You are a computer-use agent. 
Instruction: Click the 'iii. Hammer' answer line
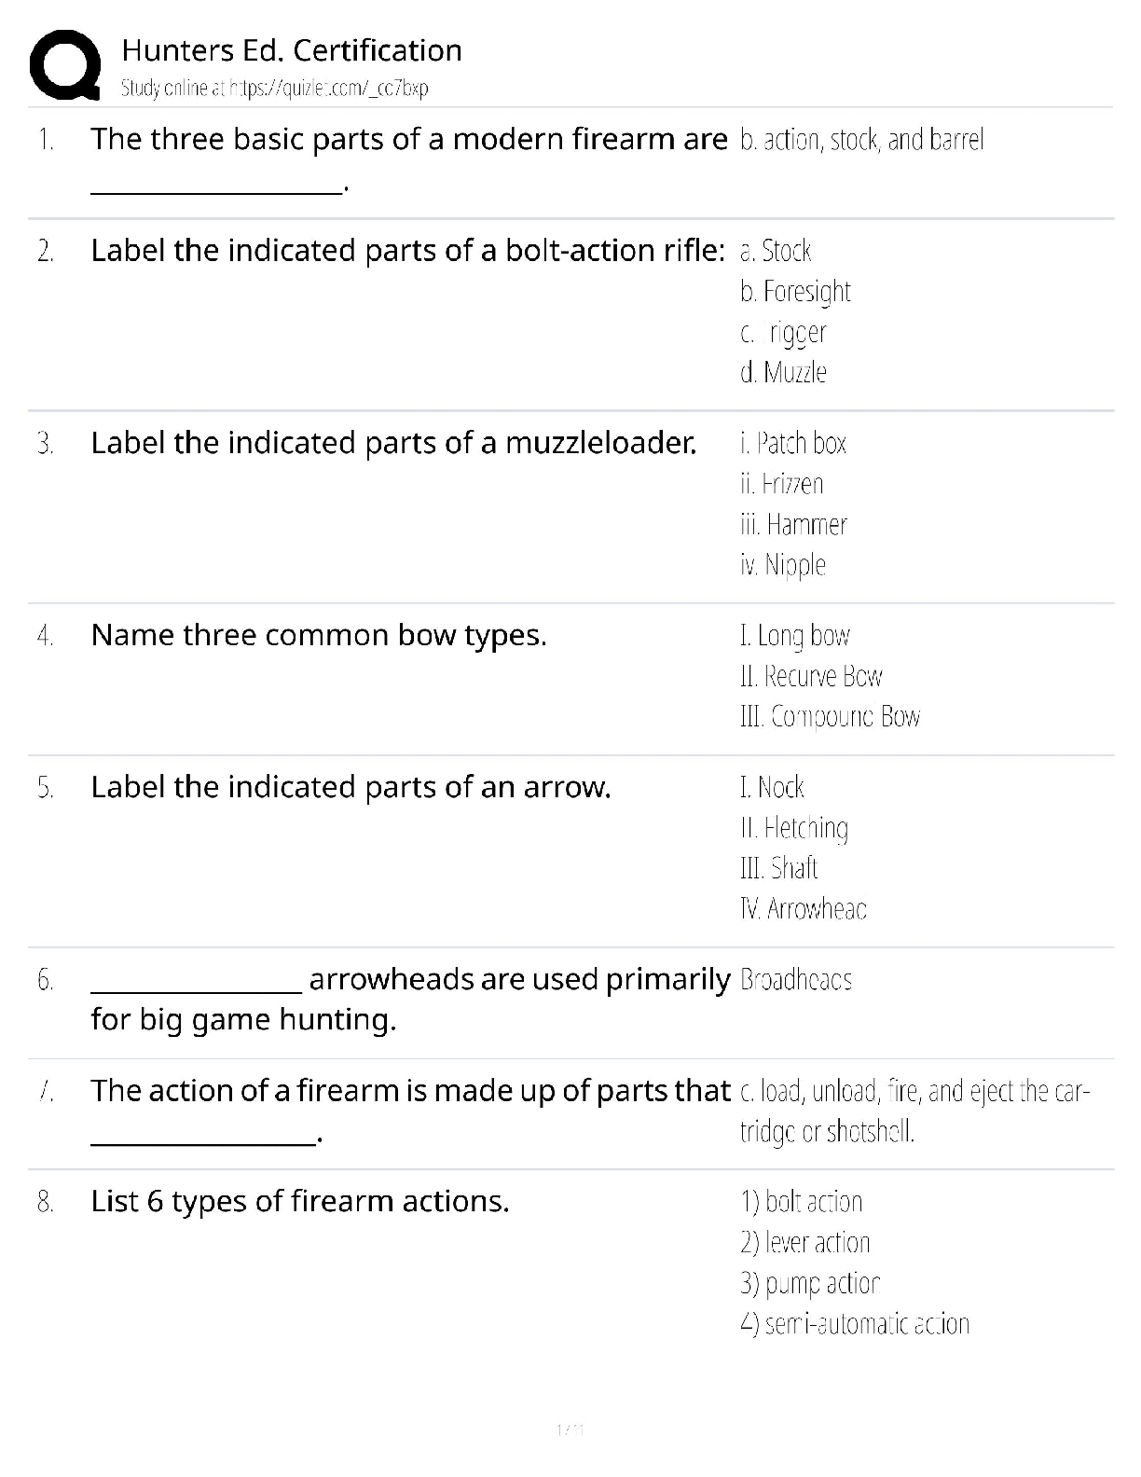[793, 524]
